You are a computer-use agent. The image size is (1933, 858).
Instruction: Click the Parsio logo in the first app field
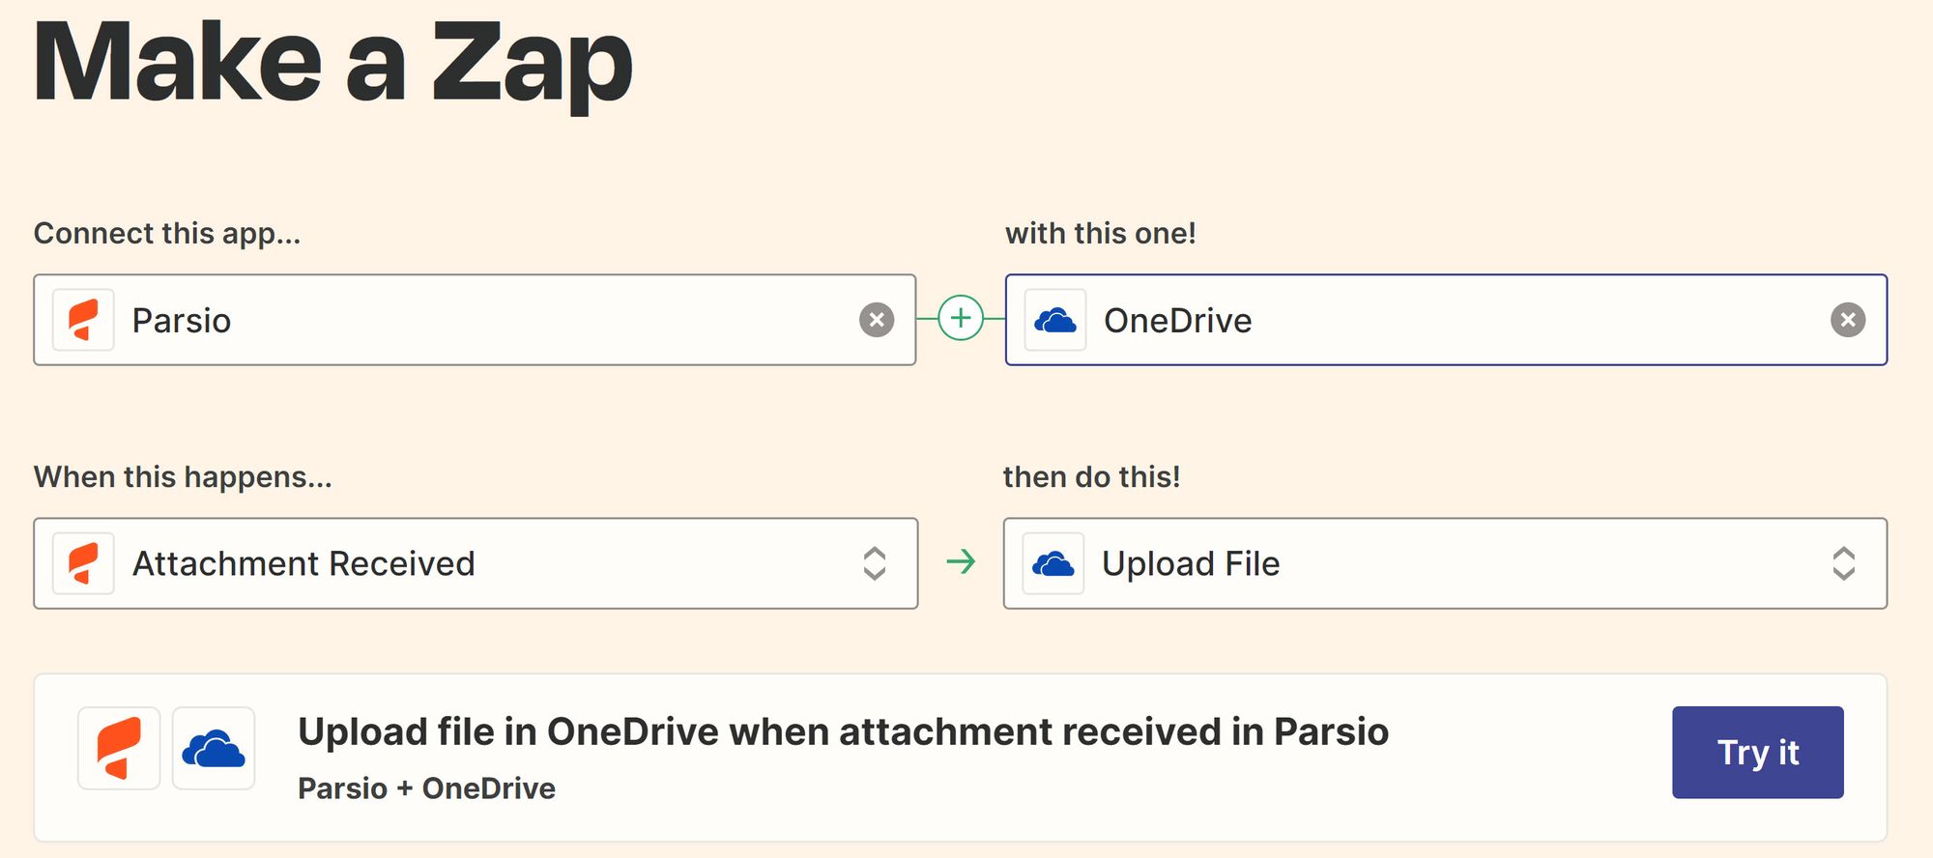(83, 320)
